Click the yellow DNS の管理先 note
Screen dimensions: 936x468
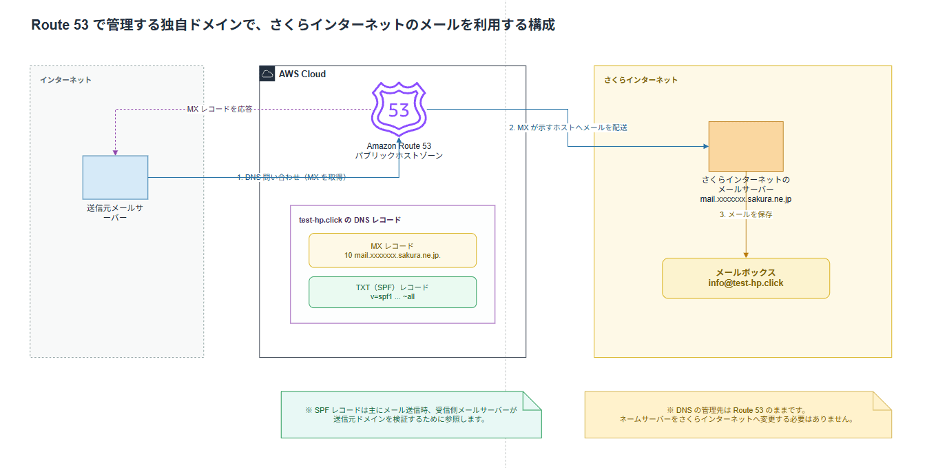coord(738,414)
